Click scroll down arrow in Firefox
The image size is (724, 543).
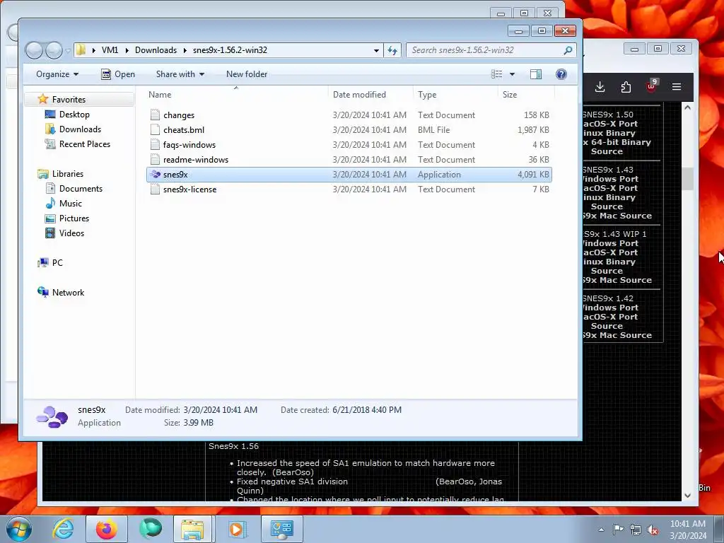tap(687, 495)
